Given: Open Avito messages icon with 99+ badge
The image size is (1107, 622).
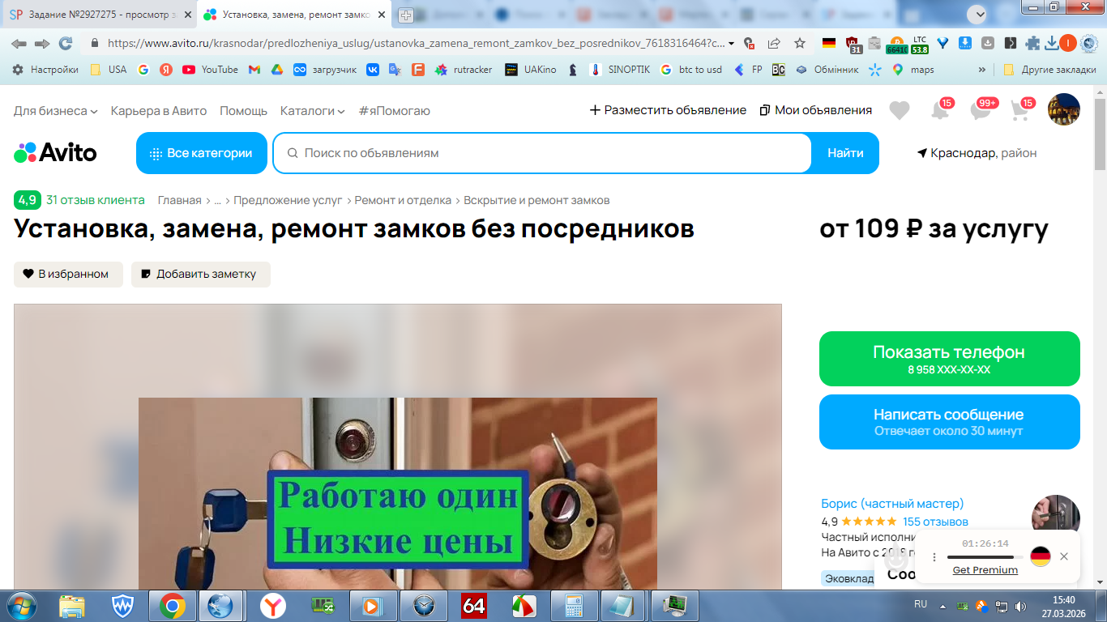Looking at the screenshot, I should [981, 110].
